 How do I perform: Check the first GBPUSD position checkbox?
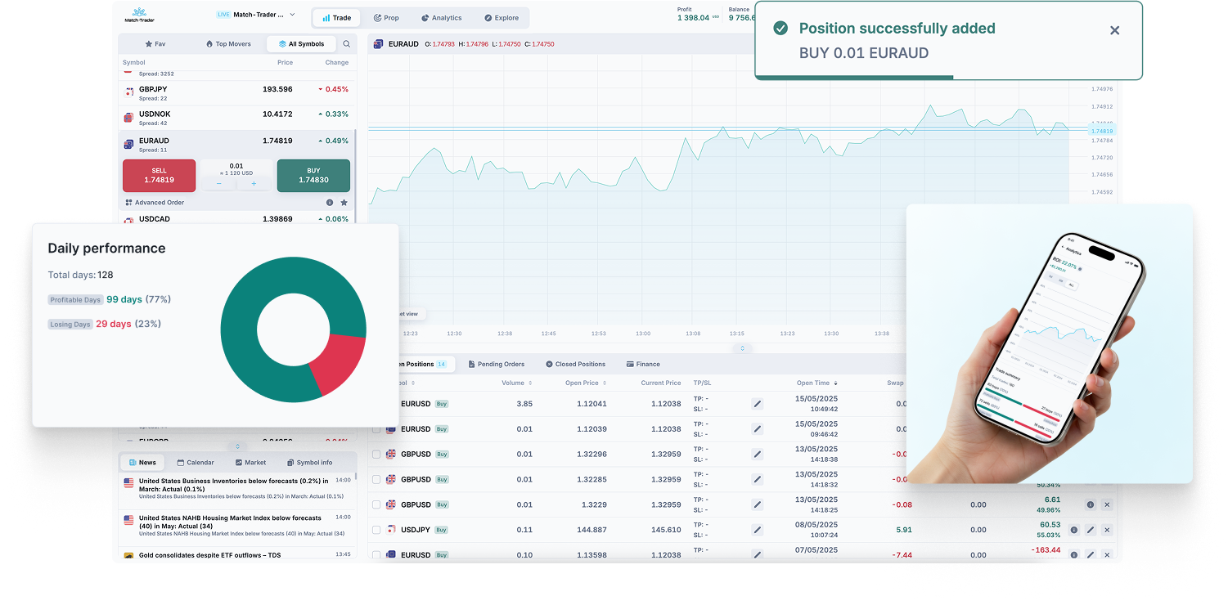(x=376, y=455)
